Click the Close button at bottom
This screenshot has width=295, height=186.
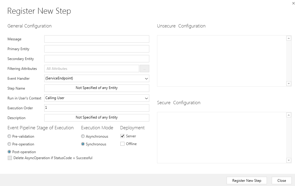point(282,181)
